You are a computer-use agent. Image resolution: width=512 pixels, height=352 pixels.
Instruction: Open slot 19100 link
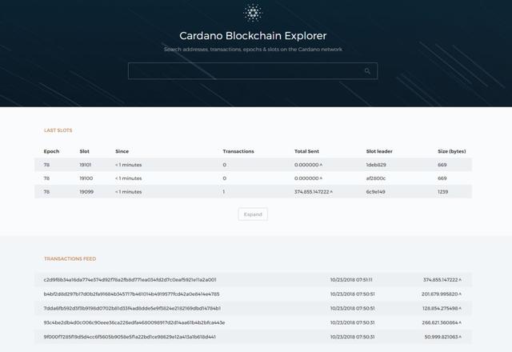click(86, 178)
